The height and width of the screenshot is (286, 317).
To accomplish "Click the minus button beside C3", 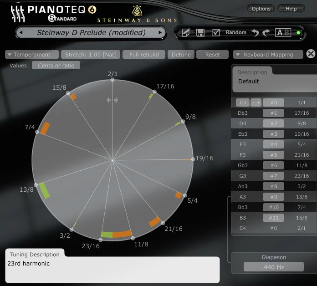I will click(x=253, y=102).
